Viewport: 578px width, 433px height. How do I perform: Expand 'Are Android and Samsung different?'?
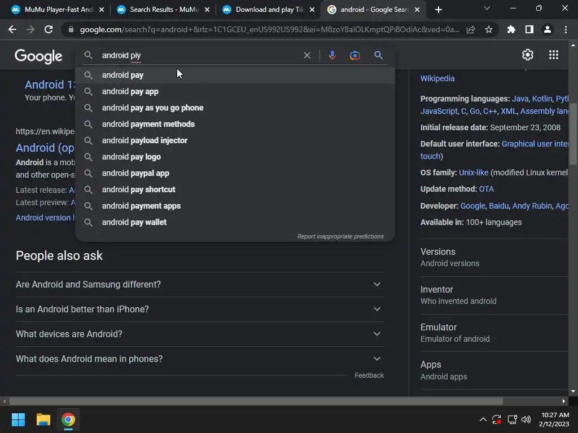click(x=199, y=284)
